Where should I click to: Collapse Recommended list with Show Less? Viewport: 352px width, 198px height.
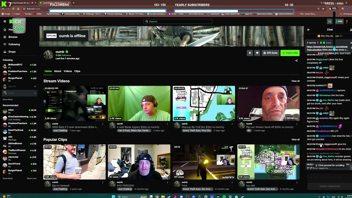click(x=32, y=178)
